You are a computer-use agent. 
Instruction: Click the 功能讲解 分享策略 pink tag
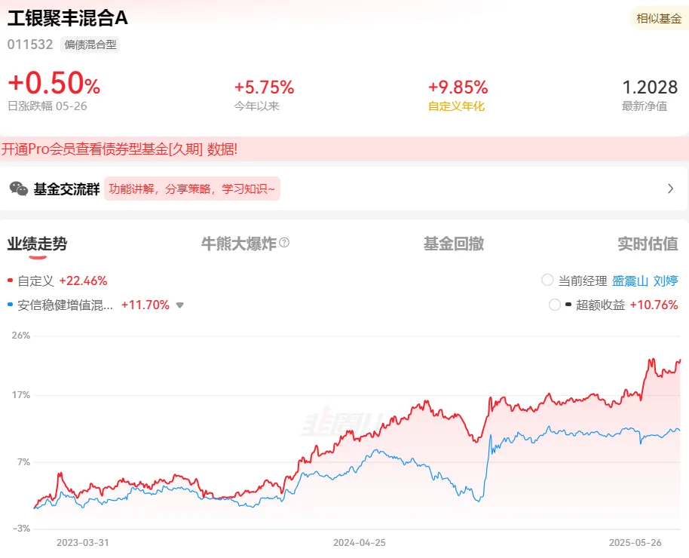click(192, 189)
